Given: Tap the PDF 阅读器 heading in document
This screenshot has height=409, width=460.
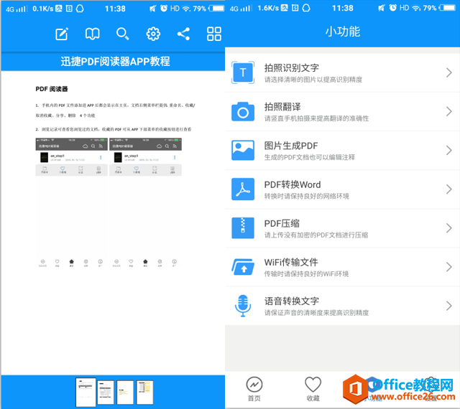Looking at the screenshot, I should tap(52, 89).
